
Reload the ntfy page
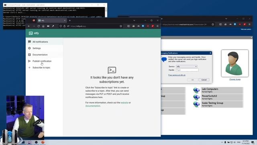point(39,26)
